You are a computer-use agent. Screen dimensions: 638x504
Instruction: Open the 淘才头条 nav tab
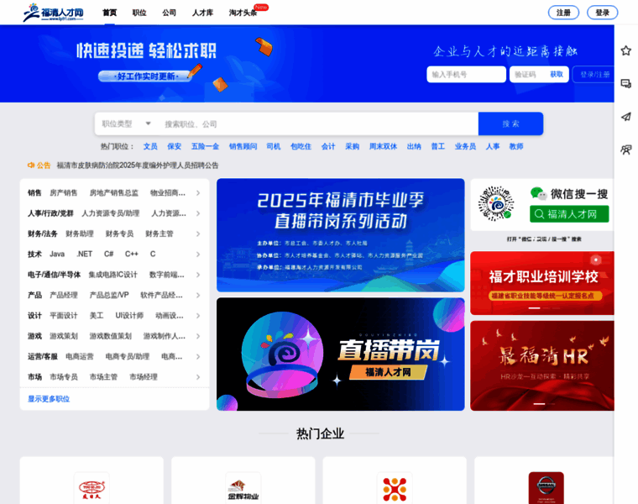pos(243,13)
